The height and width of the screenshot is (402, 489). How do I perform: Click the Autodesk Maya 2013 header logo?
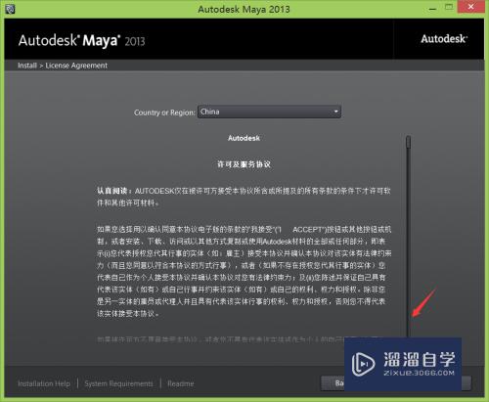click(81, 41)
